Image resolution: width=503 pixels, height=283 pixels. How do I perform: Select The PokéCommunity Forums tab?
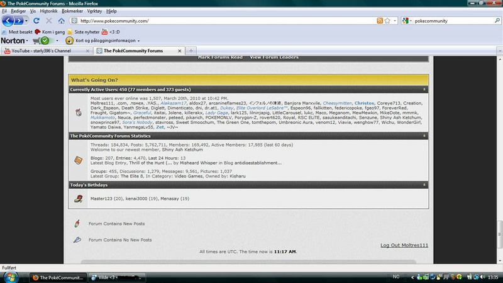tap(139, 51)
